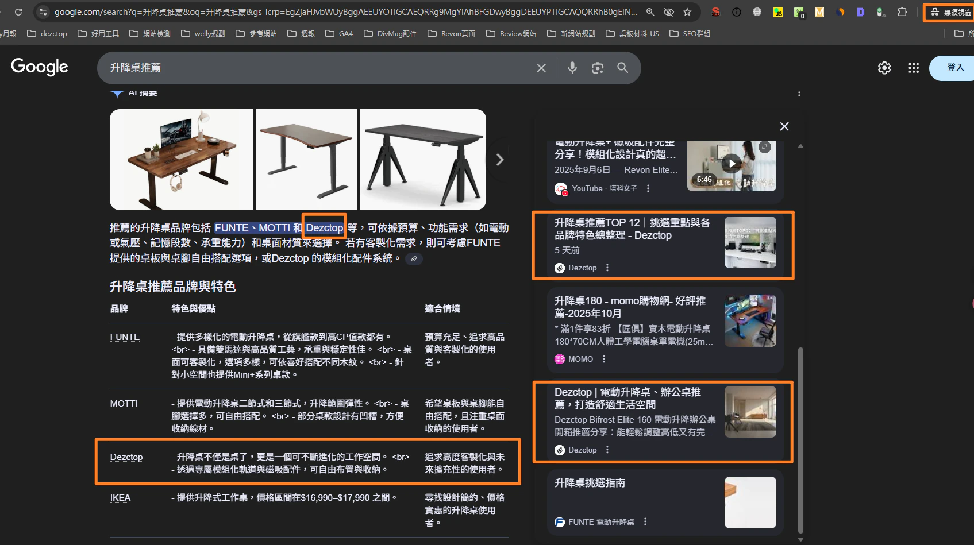Open more options on MOMO card
Image resolution: width=974 pixels, height=545 pixels.
point(604,359)
